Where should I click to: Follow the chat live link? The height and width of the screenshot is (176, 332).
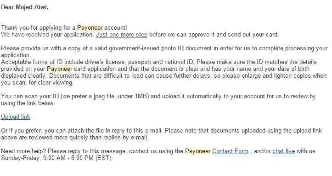pos(283,151)
